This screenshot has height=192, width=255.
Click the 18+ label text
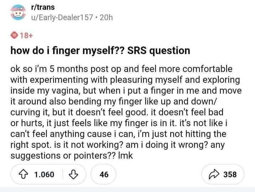pos(26,35)
